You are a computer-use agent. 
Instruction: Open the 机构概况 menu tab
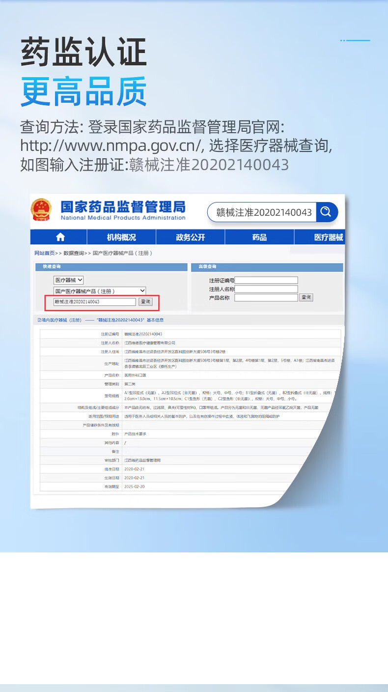[x=121, y=237]
